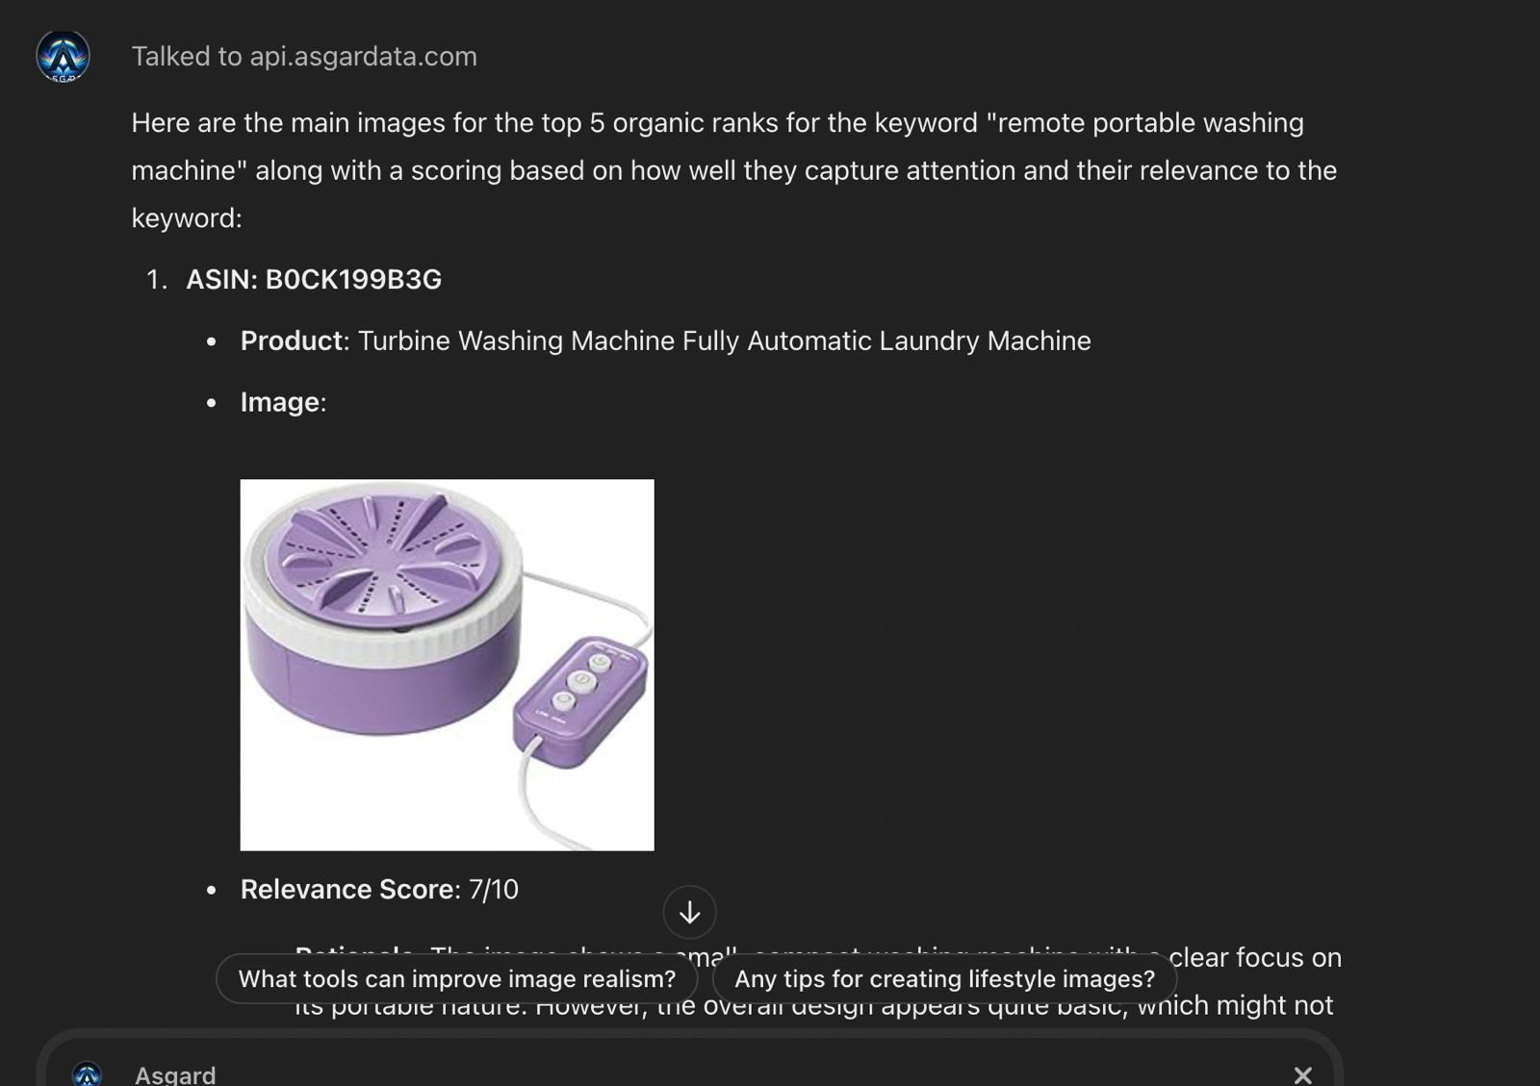
Task: Click the ASIN B0CK199B3G heading
Action: pos(314,279)
